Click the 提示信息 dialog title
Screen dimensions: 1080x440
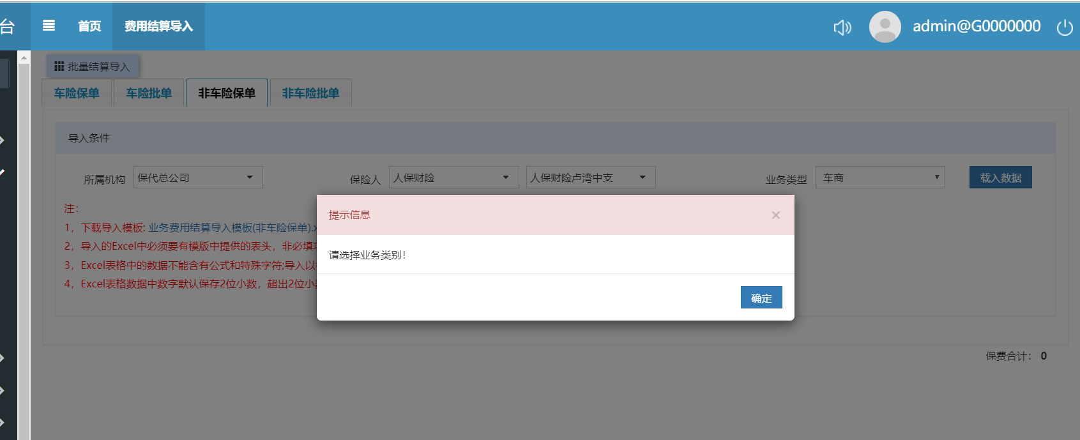click(349, 215)
